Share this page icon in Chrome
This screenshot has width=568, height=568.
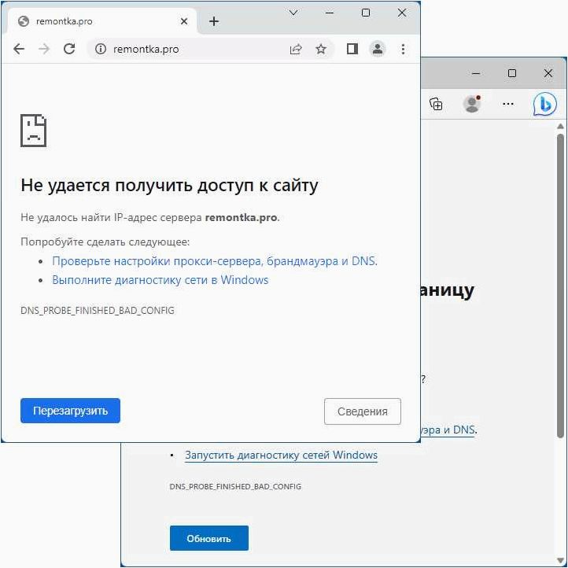coord(296,49)
